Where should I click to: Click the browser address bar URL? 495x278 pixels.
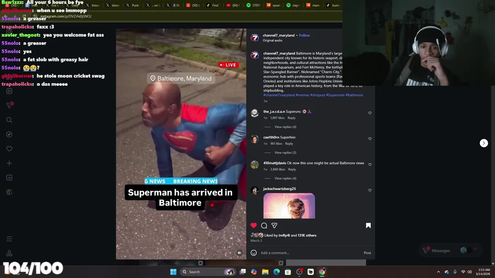tap(66, 16)
